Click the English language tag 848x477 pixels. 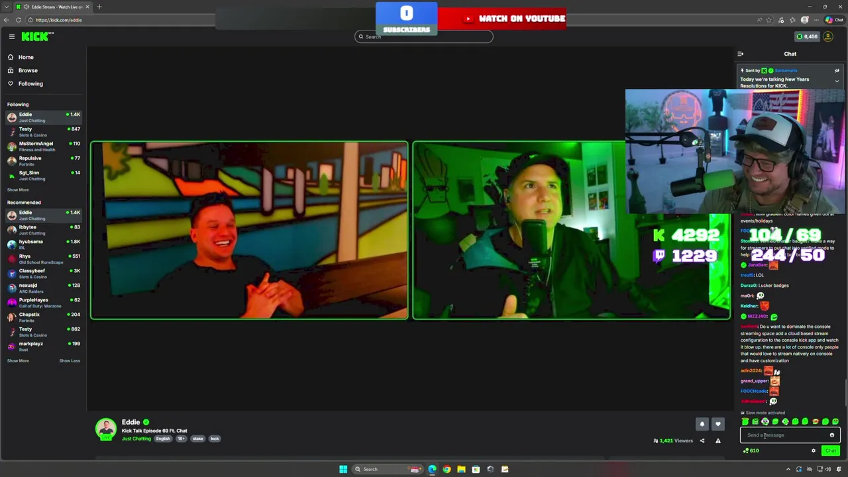163,439
